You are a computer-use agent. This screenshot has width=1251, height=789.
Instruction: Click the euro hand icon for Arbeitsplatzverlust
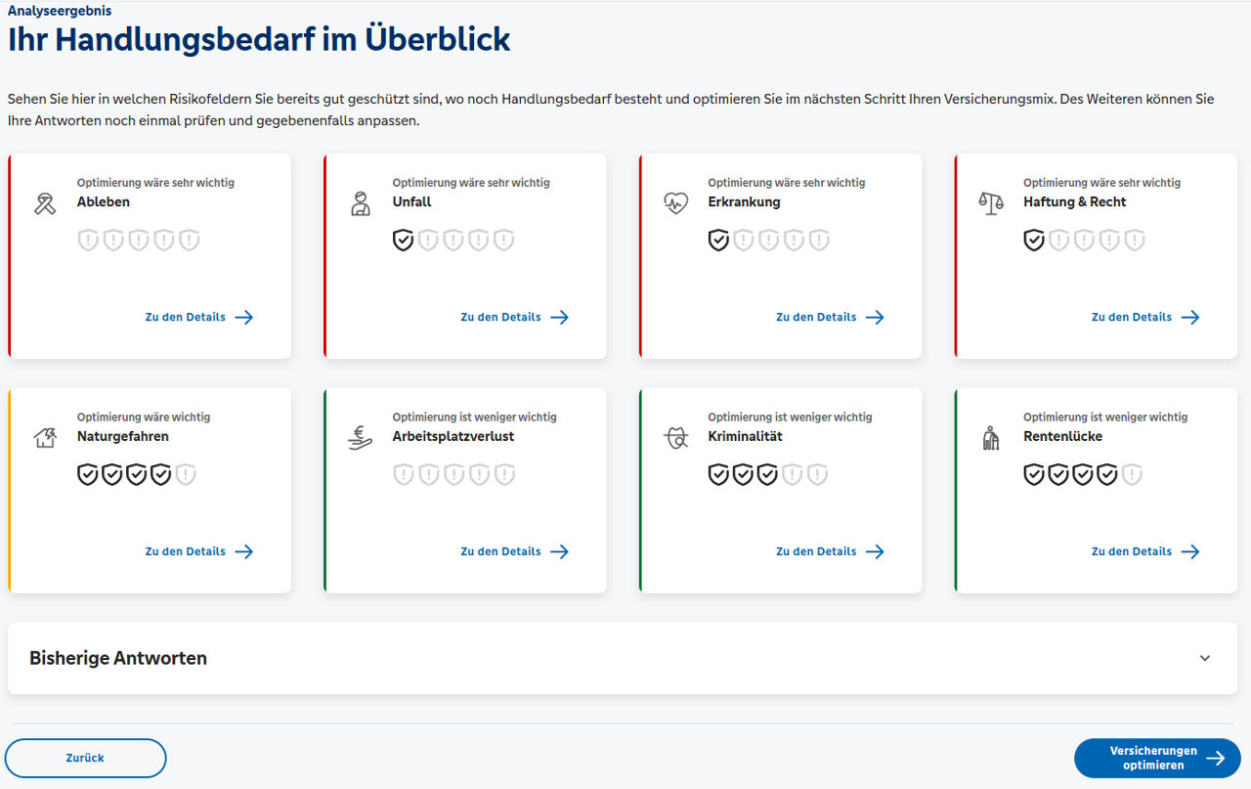tap(361, 438)
